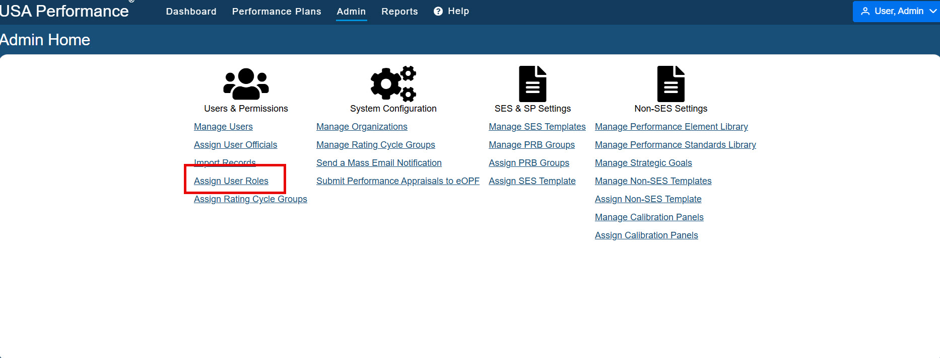This screenshot has height=358, width=940.
Task: Click the Admin Home page heading
Action: pyautogui.click(x=45, y=40)
